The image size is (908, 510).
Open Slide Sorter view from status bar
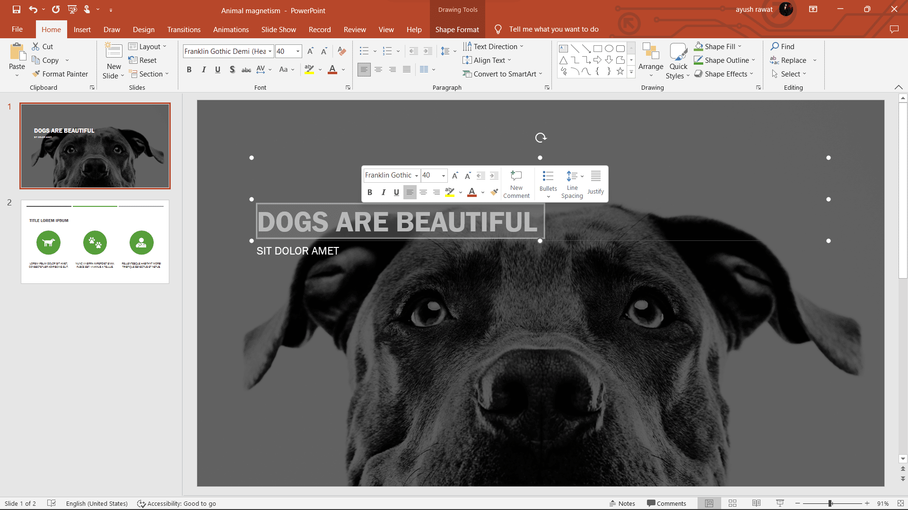(x=733, y=503)
